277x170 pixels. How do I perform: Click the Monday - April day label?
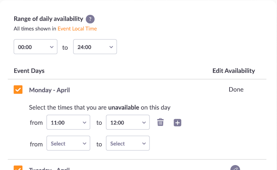point(49,90)
